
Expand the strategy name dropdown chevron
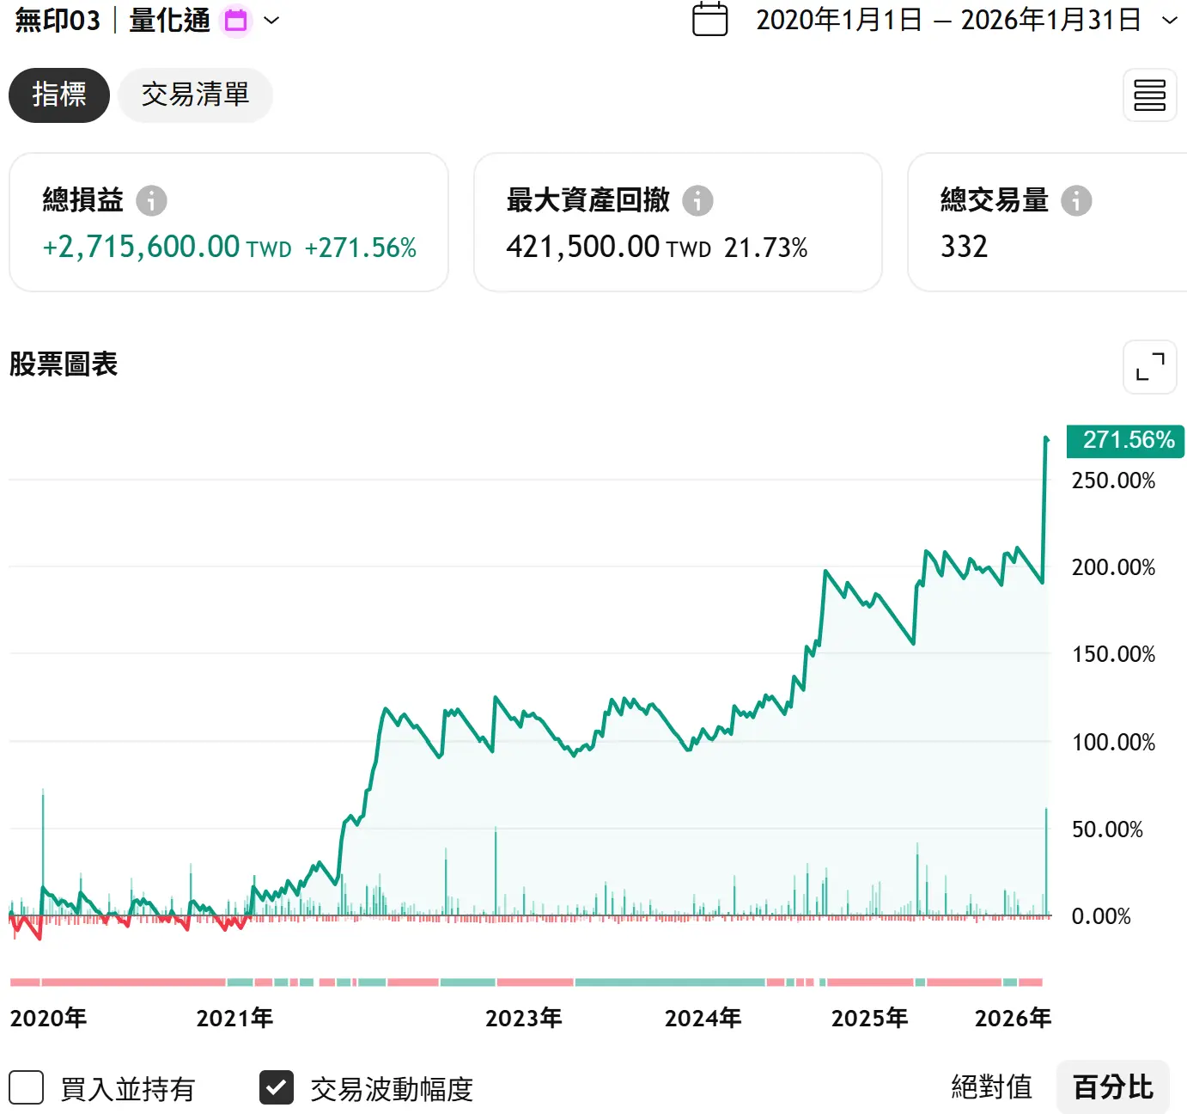271,20
